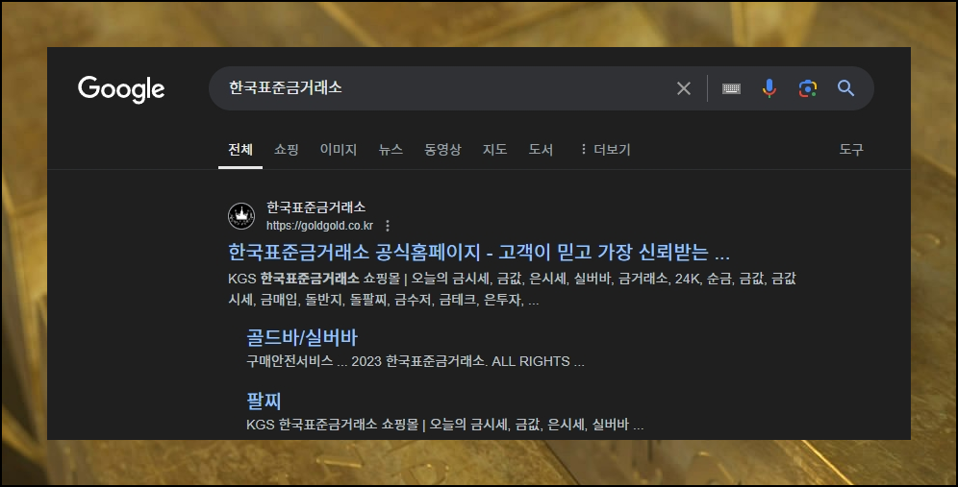The image size is (958, 487).
Task: Open the 한국표준금거래소 공식홈페이지 result title
Action: pyautogui.click(x=479, y=252)
